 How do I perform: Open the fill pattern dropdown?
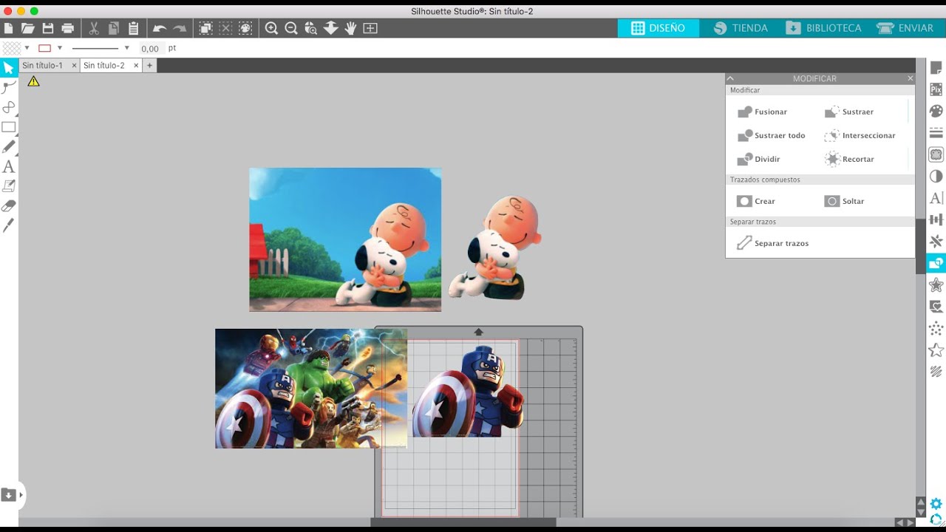pos(27,48)
